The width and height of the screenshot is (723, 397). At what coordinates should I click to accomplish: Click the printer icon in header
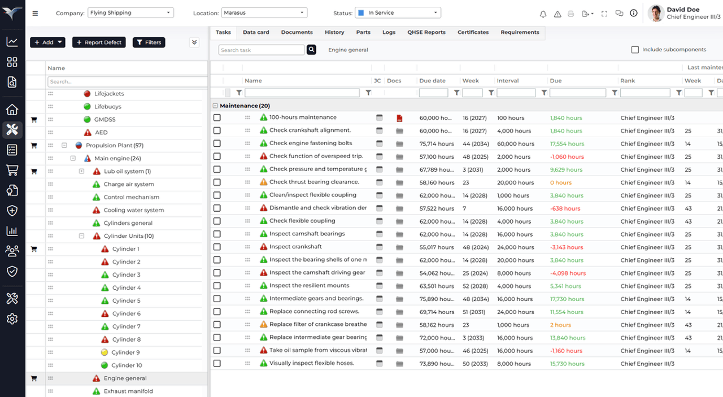[x=571, y=14]
